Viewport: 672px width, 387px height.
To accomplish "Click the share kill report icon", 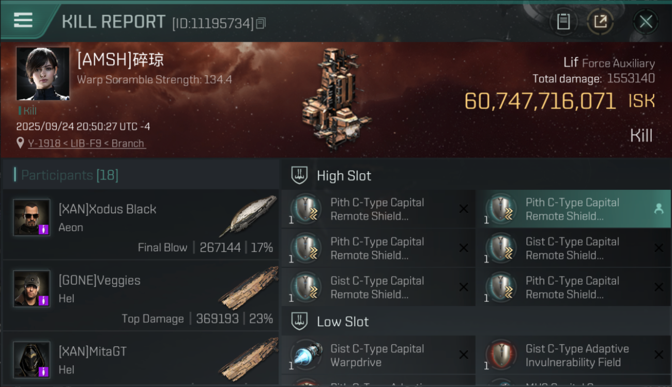I will (600, 22).
